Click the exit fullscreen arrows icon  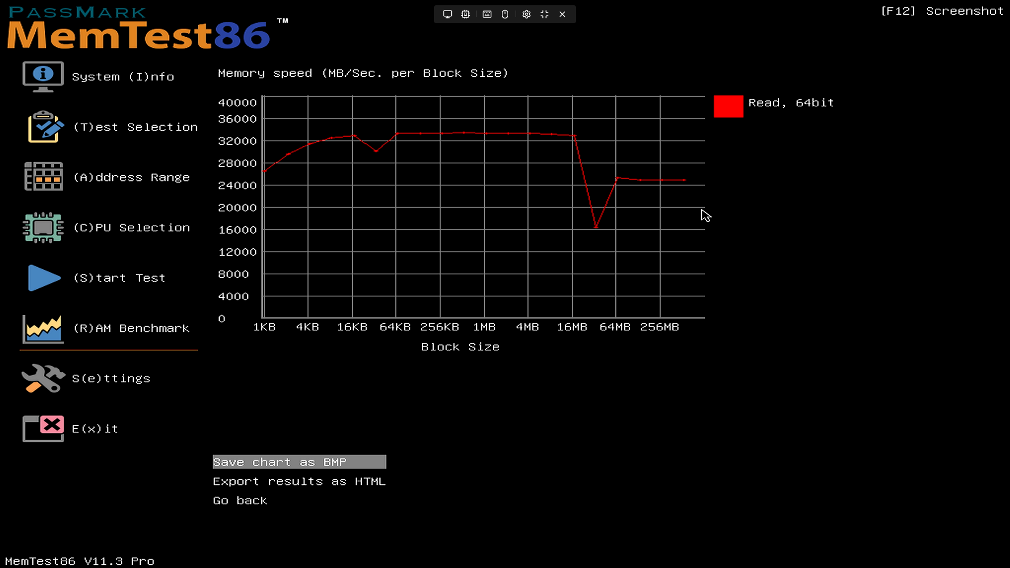tap(544, 14)
